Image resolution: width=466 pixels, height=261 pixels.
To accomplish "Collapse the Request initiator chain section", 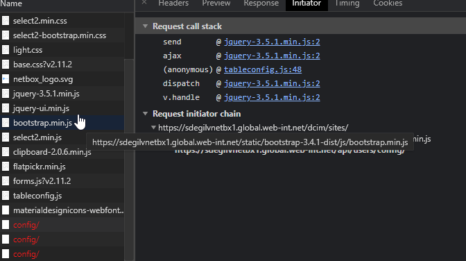I will coord(145,113).
